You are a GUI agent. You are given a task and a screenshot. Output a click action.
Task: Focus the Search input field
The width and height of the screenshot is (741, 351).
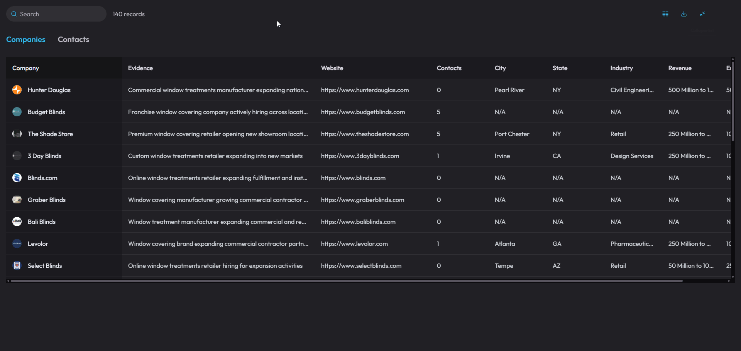pos(56,14)
